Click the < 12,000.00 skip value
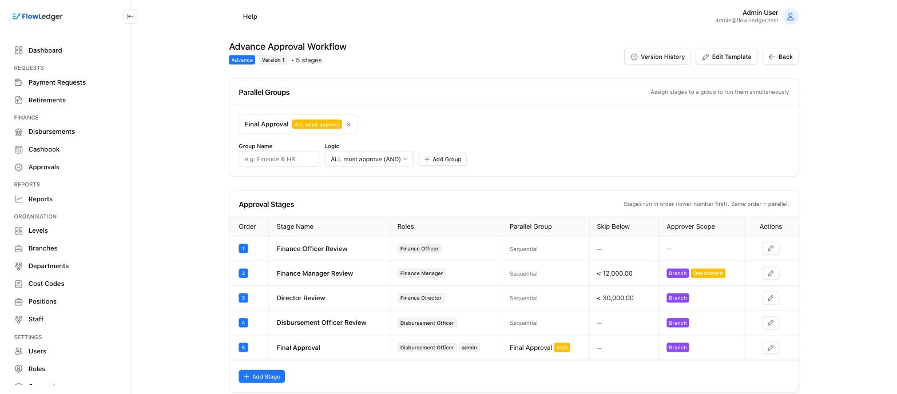 pyautogui.click(x=614, y=273)
